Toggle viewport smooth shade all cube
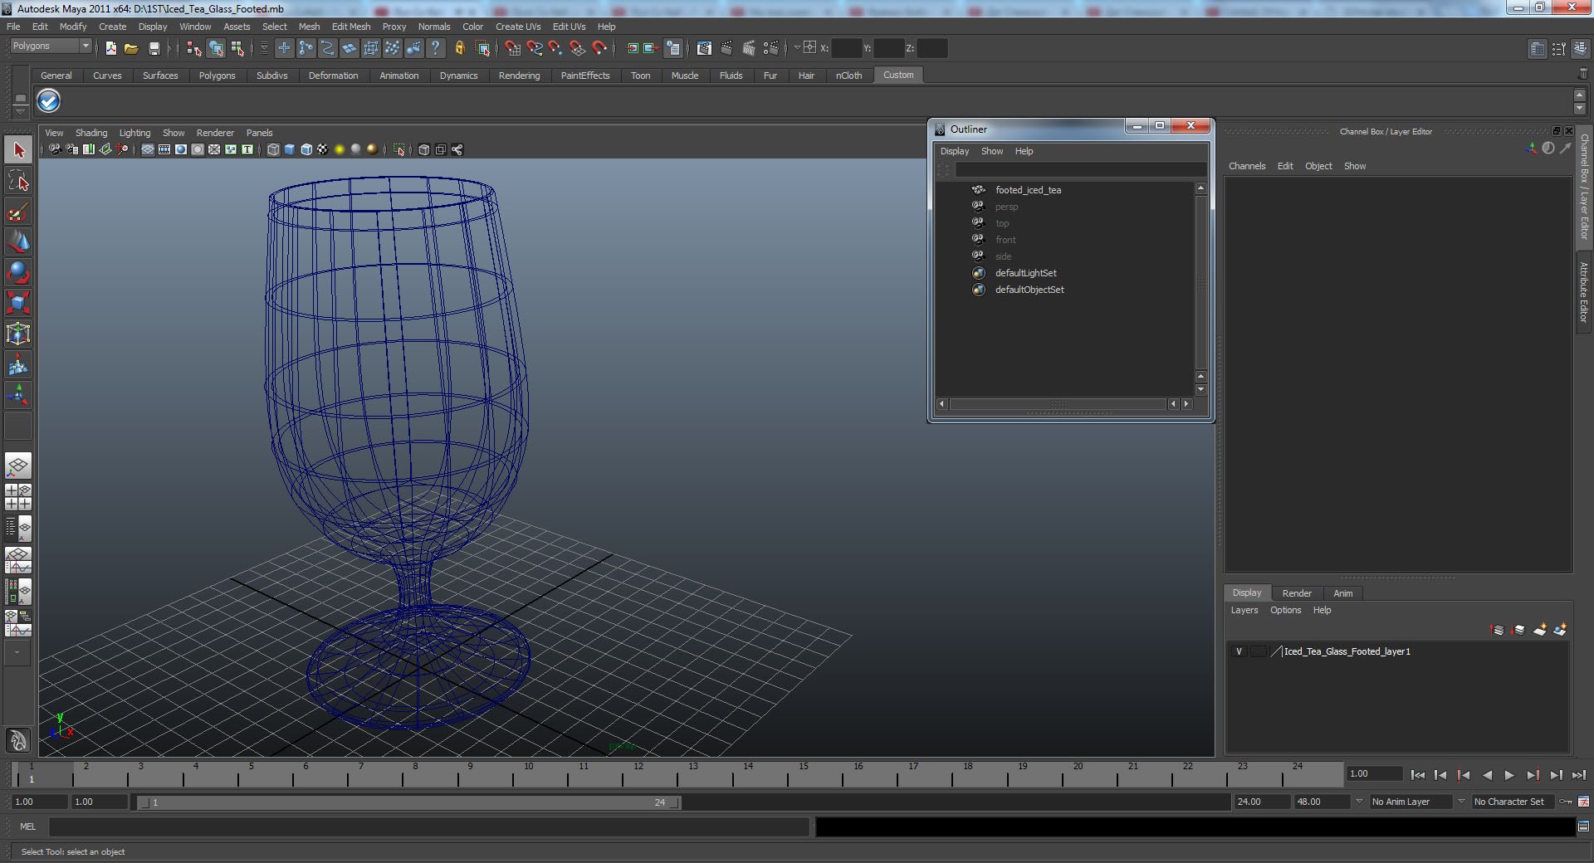Viewport: 1594px width, 863px height. coord(290,149)
